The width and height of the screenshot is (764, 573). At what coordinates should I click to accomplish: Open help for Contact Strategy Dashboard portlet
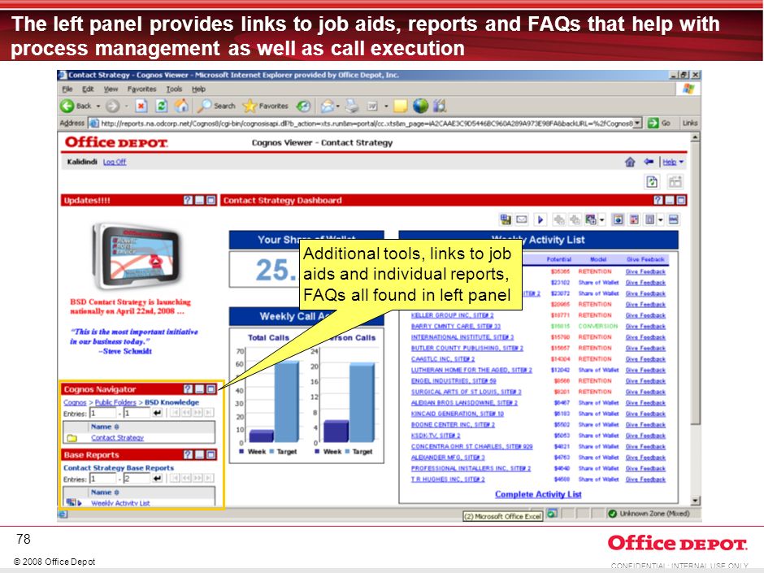(x=658, y=200)
